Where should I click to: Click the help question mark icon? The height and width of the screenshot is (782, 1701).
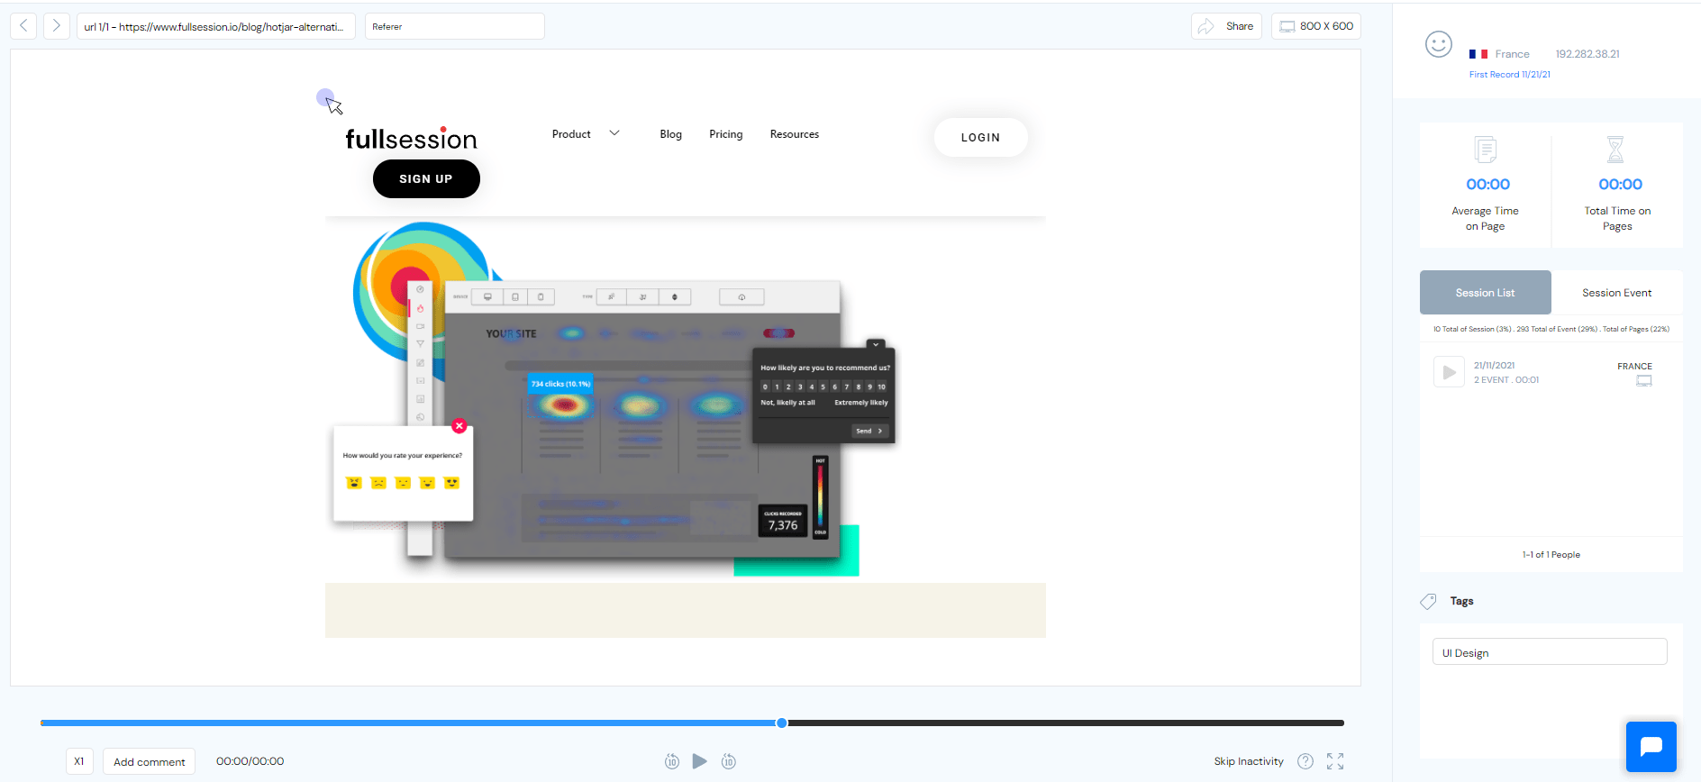pyautogui.click(x=1305, y=761)
